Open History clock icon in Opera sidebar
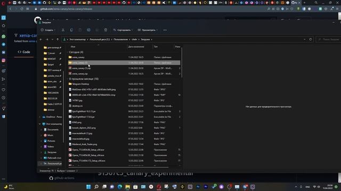Image resolution: width=341 pixels, height=191 pixels. click(x=4, y=98)
